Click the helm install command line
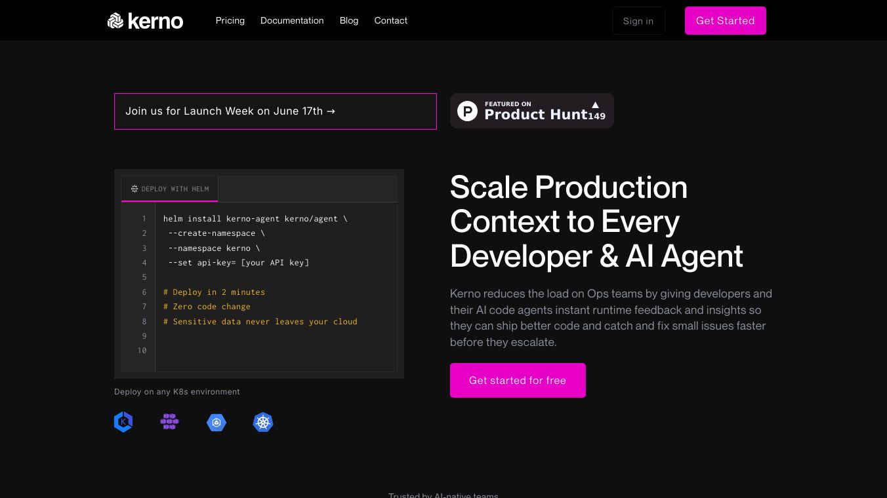Screen dimensions: 887x498 (255, 219)
